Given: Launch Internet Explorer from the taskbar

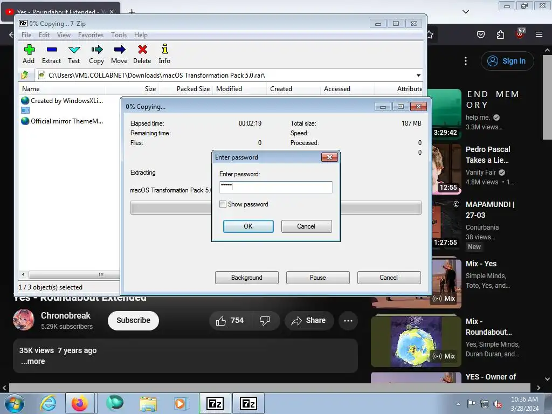Looking at the screenshot, I should [47, 403].
